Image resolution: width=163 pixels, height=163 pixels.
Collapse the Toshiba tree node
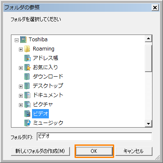tap(16, 40)
